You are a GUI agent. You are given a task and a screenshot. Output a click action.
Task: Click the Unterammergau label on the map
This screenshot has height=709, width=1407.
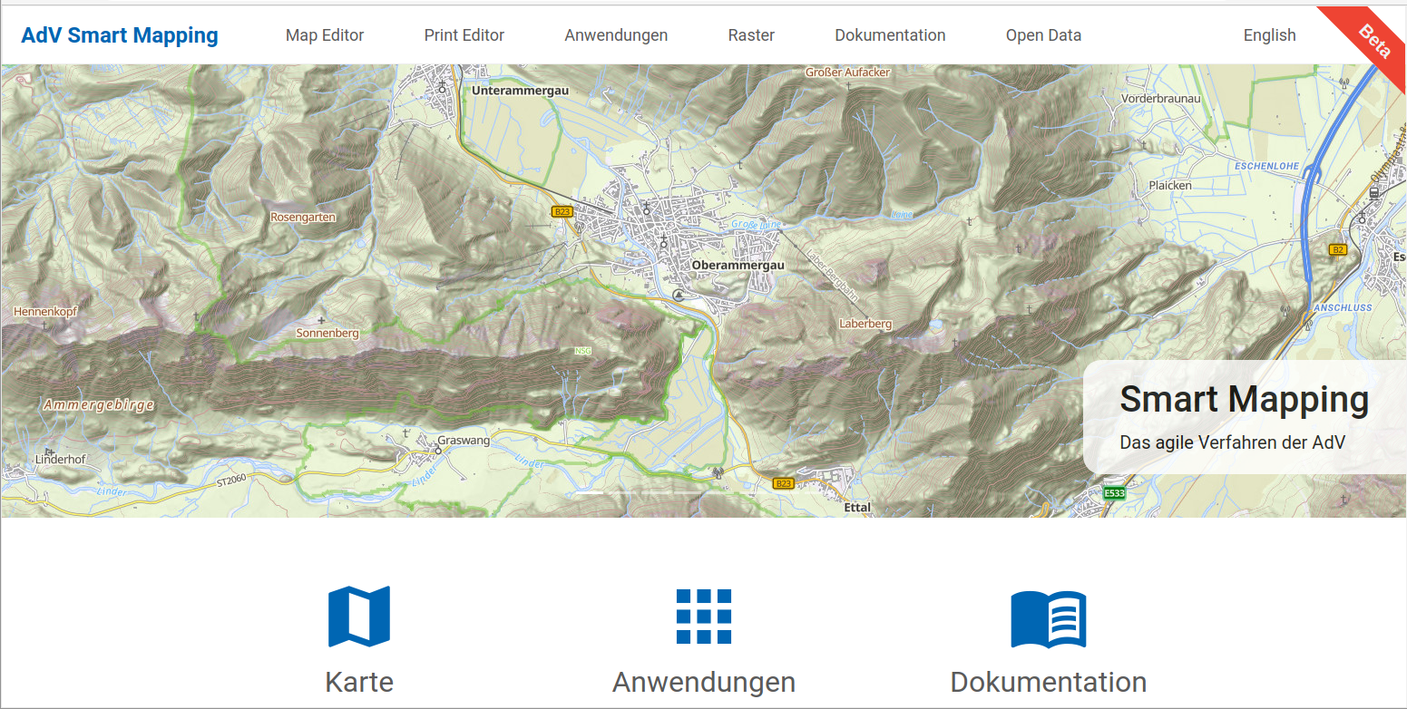click(520, 91)
